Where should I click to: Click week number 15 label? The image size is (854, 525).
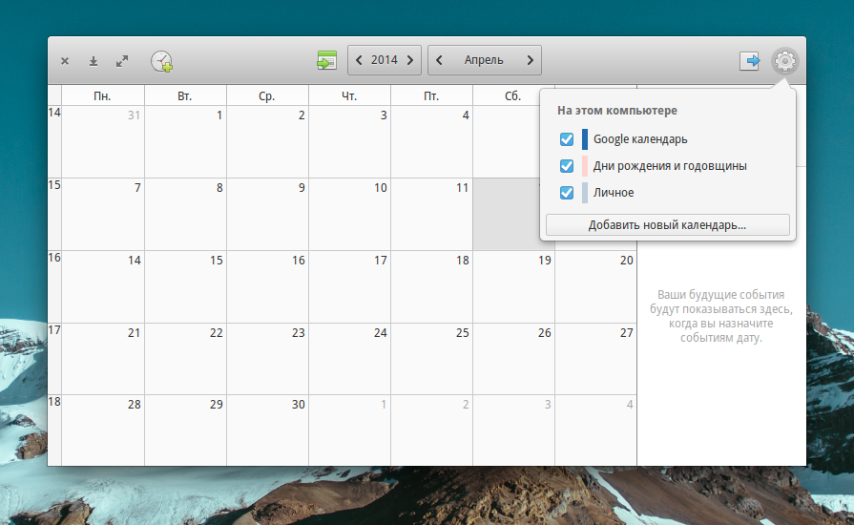54,185
